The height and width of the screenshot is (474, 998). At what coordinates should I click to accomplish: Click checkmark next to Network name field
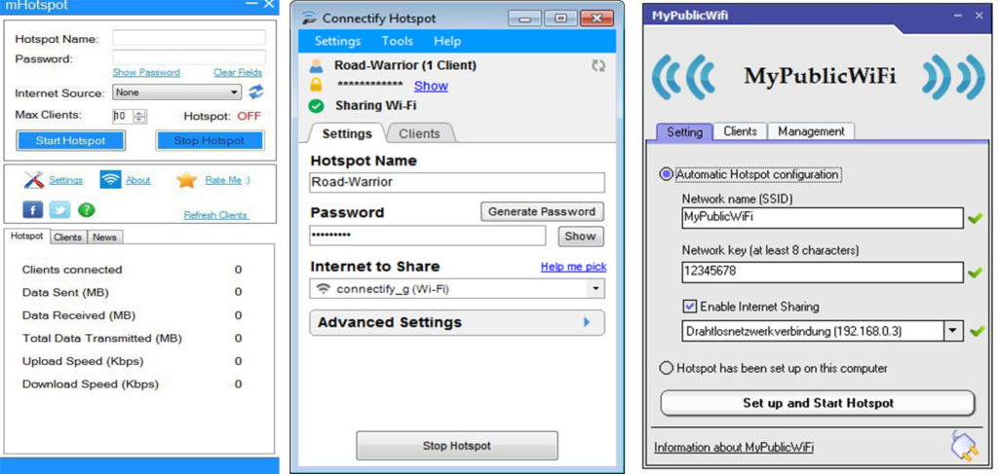point(975,219)
